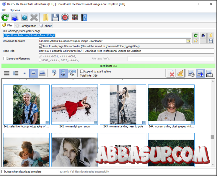Viewport: 217px width, 176px height.
Task: Open the Options menu
Action: (x=15, y=10)
